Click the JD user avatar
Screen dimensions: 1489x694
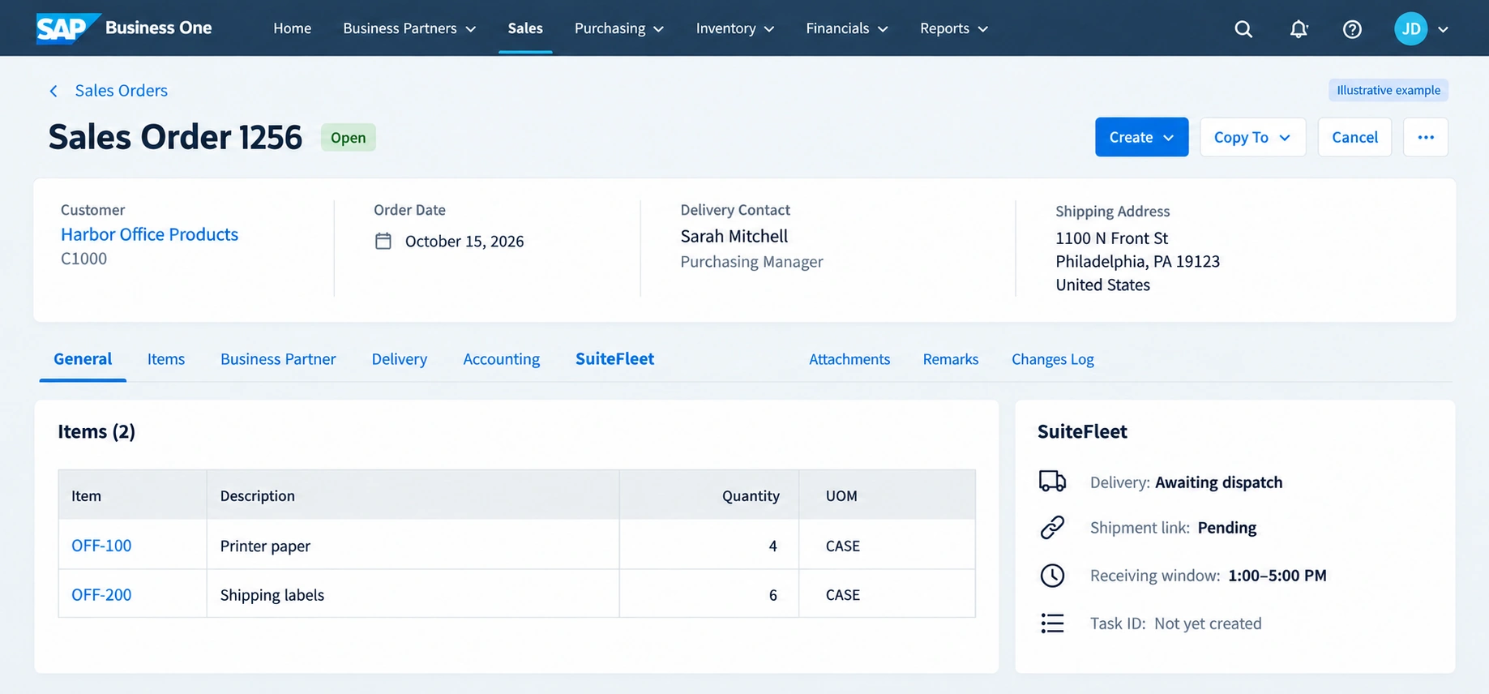1411,29
